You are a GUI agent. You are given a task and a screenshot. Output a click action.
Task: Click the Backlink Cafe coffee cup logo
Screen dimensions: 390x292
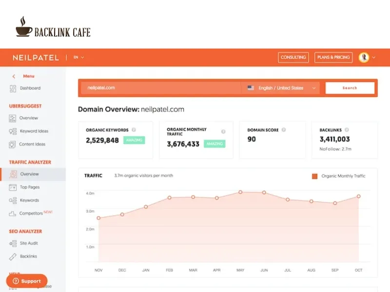point(24,27)
